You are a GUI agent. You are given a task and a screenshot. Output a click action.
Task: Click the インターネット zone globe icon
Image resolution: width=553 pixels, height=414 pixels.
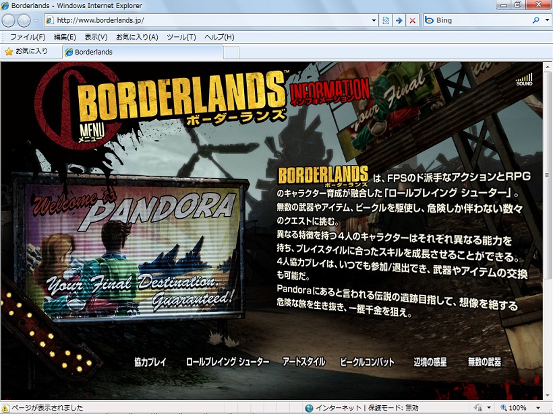coord(309,408)
